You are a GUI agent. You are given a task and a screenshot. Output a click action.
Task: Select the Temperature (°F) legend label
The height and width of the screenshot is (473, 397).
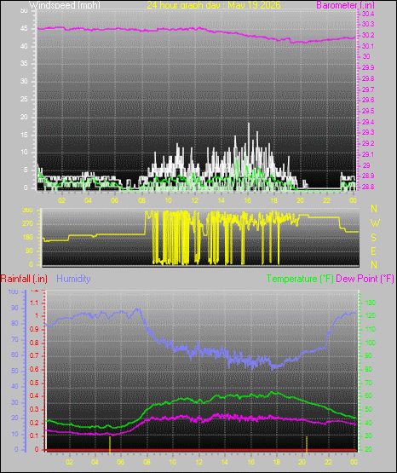[x=300, y=279]
